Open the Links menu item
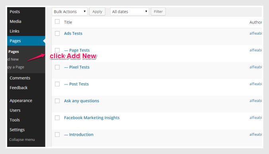Screen dimensions: 269x154 pyautogui.click(x=14, y=31)
